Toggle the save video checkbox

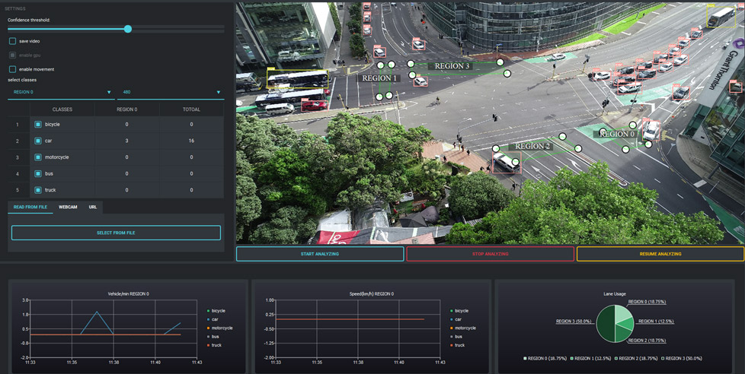click(x=13, y=41)
